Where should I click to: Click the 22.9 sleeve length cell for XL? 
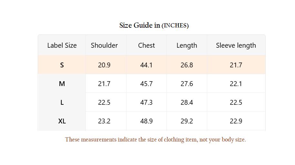coord(236,121)
